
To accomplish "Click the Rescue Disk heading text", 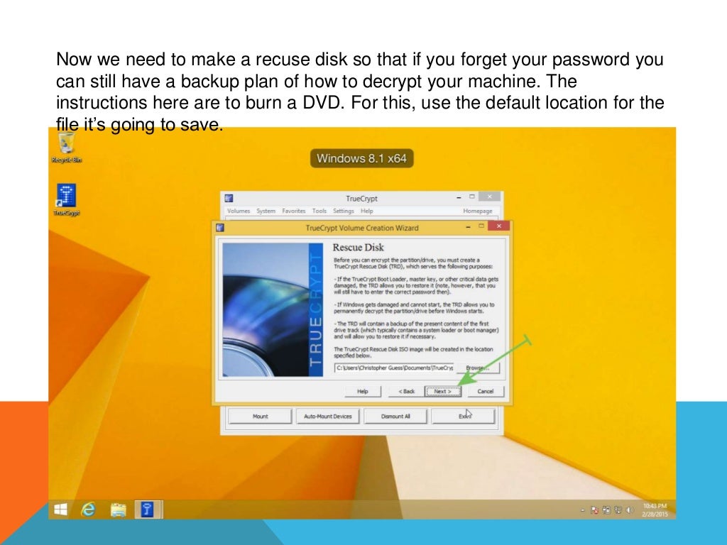I will click(359, 248).
